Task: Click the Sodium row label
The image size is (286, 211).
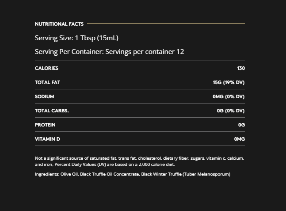Action: click(44, 96)
